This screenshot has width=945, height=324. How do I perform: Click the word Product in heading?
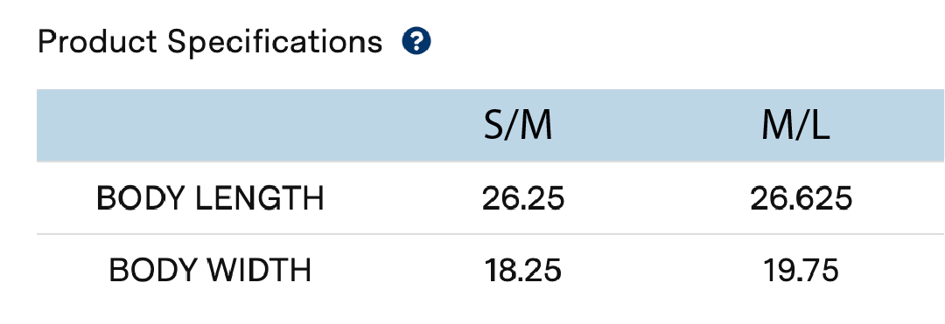(98, 42)
